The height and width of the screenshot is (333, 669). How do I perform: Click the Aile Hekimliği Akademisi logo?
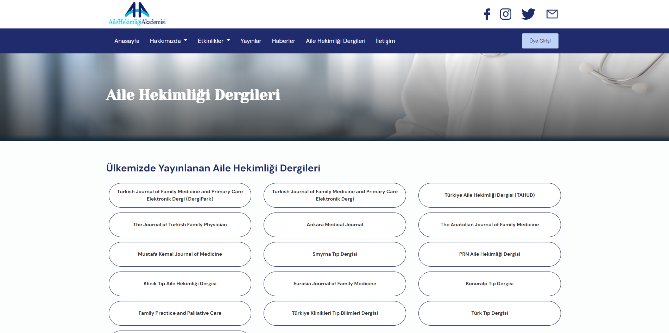(137, 14)
